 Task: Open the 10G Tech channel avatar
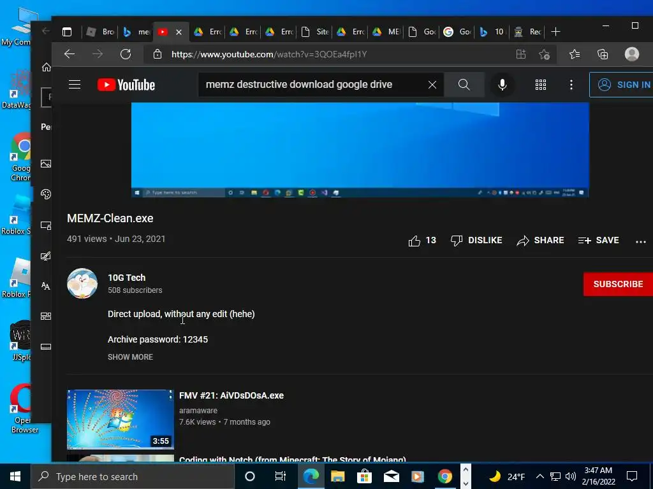coord(82,283)
